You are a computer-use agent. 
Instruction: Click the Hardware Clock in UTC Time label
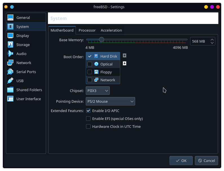117,126
